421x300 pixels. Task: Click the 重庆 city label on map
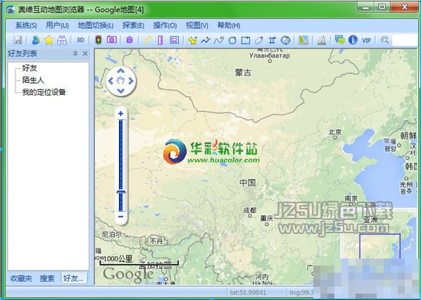coord(267,219)
